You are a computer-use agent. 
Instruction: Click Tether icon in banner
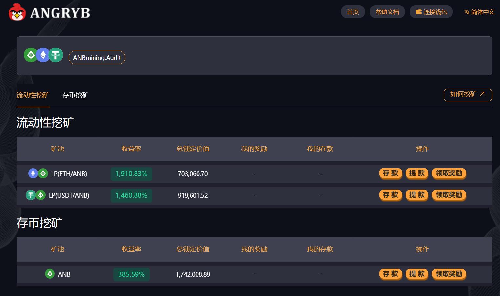coord(56,55)
